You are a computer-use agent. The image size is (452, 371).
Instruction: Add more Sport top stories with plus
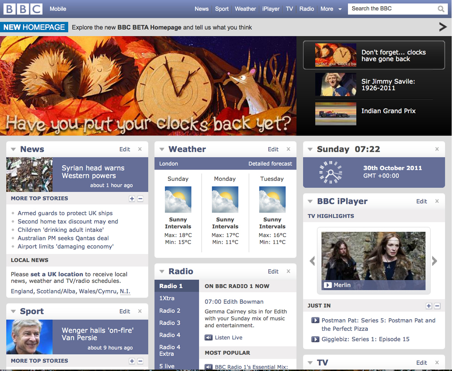point(132,361)
